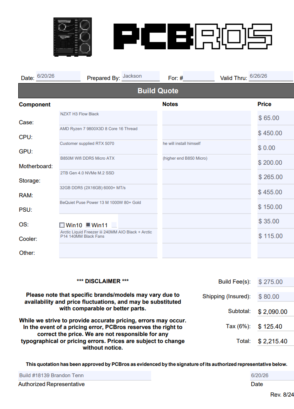Click the Storage price $ 265.00
The image size is (294, 409).
pos(276,177)
